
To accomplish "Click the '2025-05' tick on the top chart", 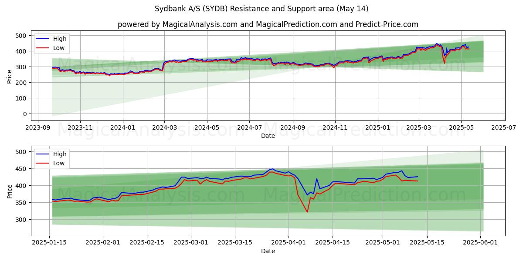I will pyautogui.click(x=461, y=127).
